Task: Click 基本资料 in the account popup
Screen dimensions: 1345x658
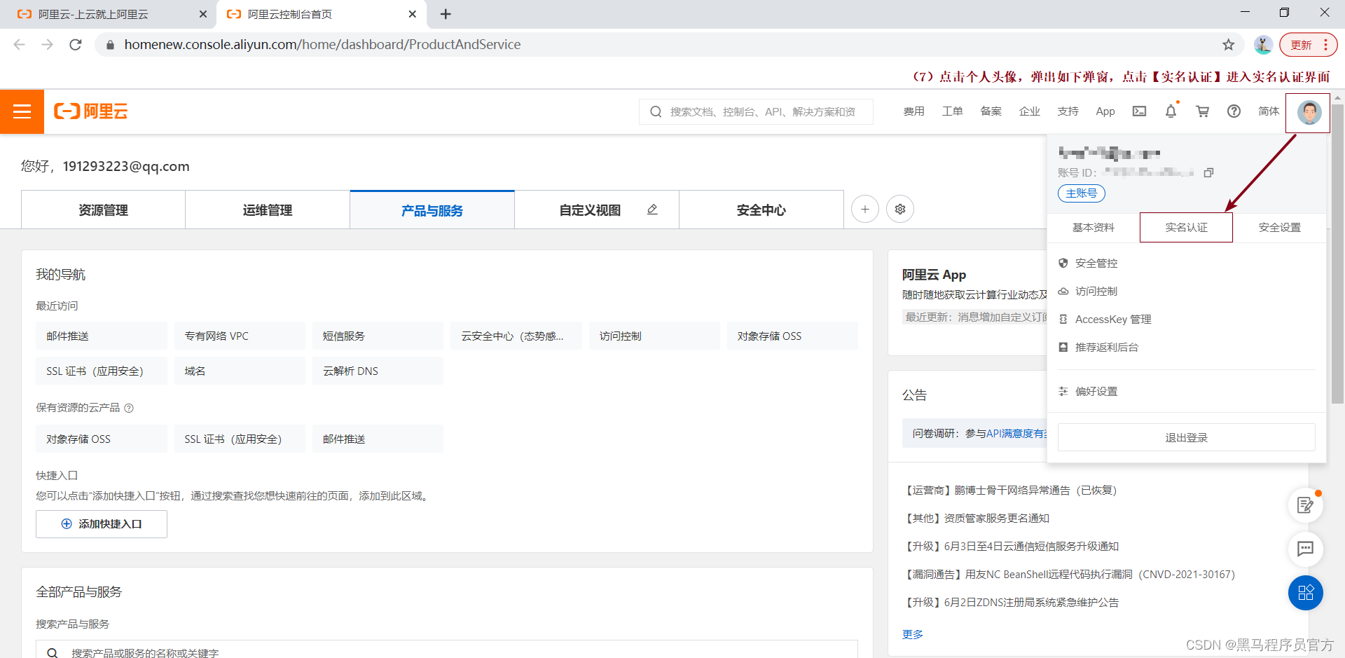Action: 1094,228
